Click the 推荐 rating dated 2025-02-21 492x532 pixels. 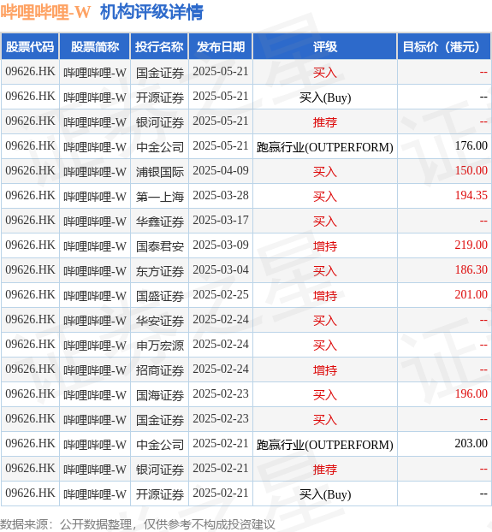[x=325, y=470]
